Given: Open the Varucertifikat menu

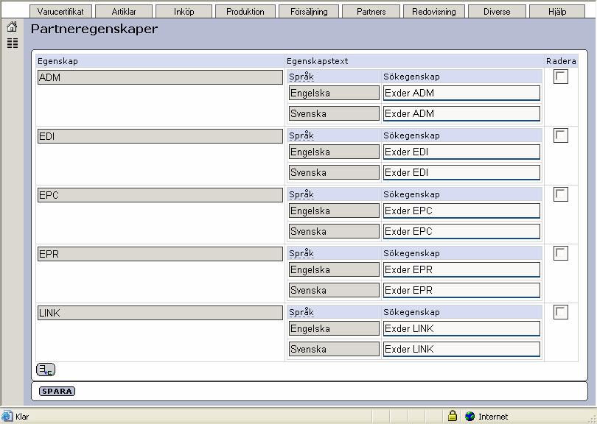Looking at the screenshot, I should pyautogui.click(x=60, y=11).
